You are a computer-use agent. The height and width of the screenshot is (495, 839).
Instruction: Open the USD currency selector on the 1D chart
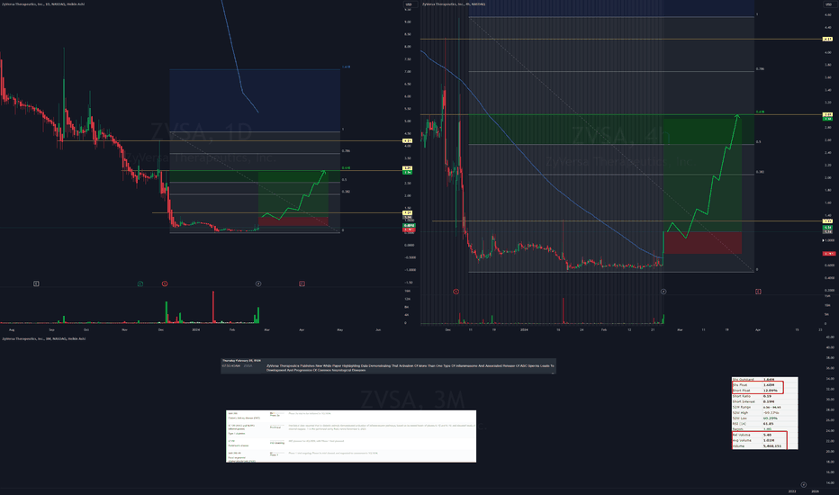coord(409,4)
